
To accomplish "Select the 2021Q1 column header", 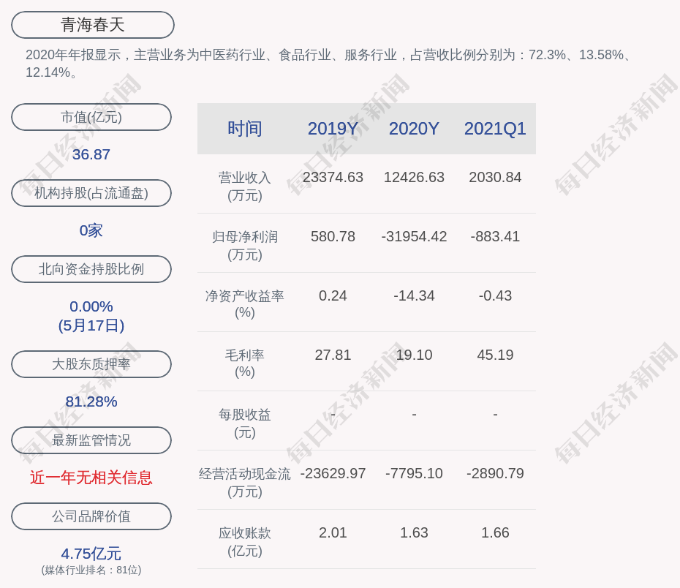I will (x=495, y=129).
